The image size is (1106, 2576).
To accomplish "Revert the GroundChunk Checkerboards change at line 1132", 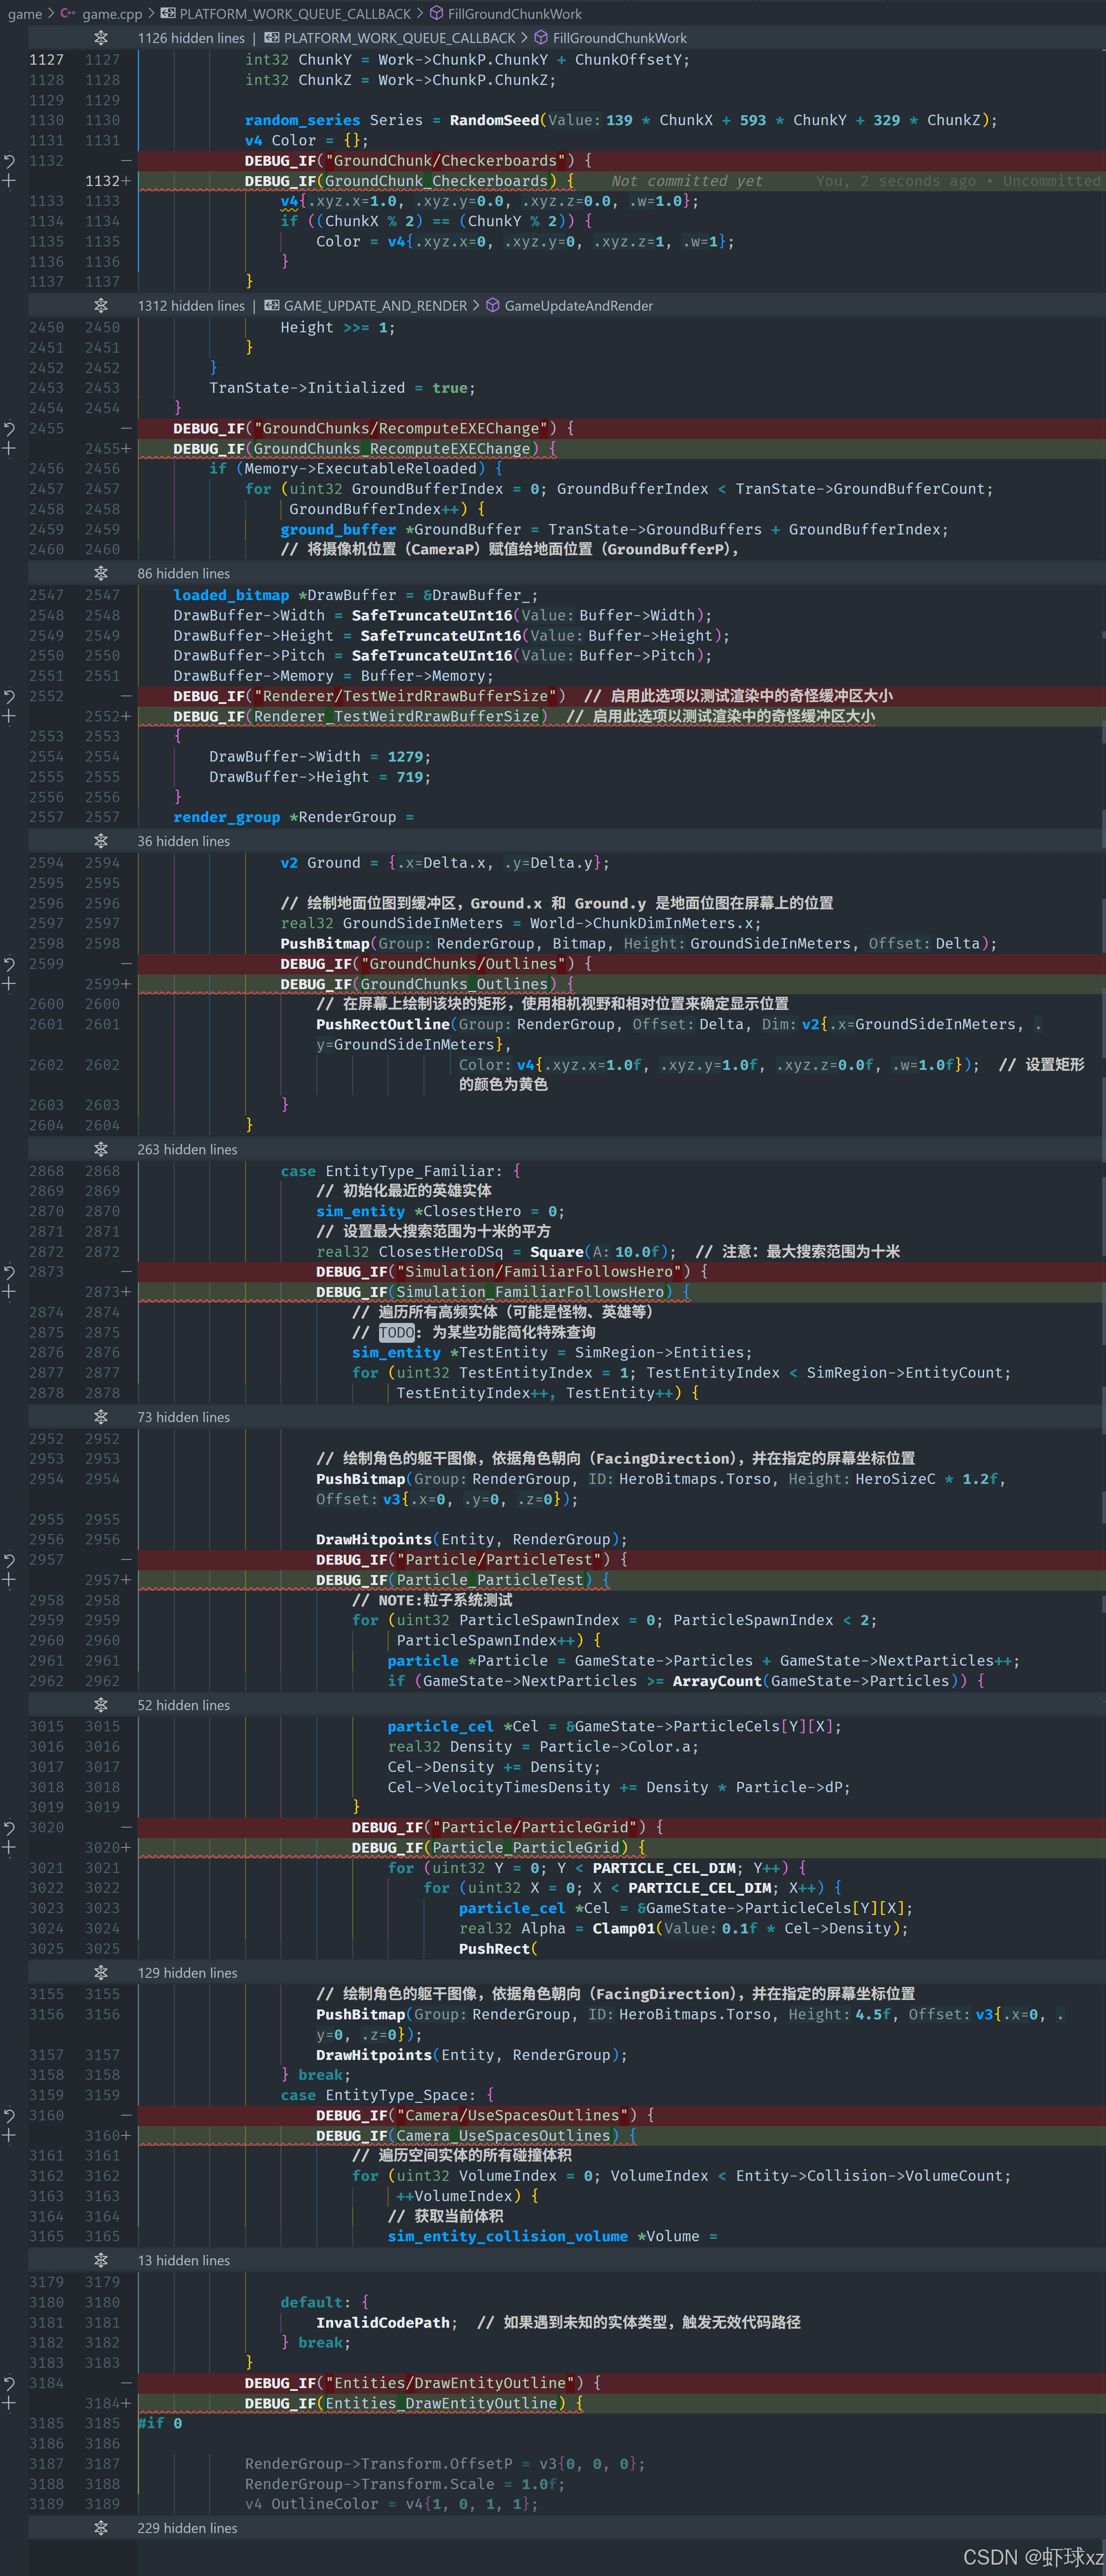I will [x=9, y=161].
